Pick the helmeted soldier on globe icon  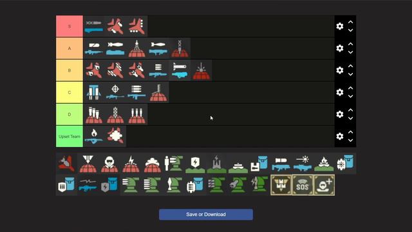point(109,163)
